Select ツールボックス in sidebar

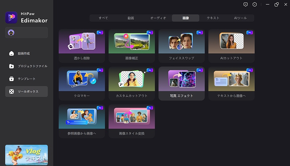coord(26,91)
